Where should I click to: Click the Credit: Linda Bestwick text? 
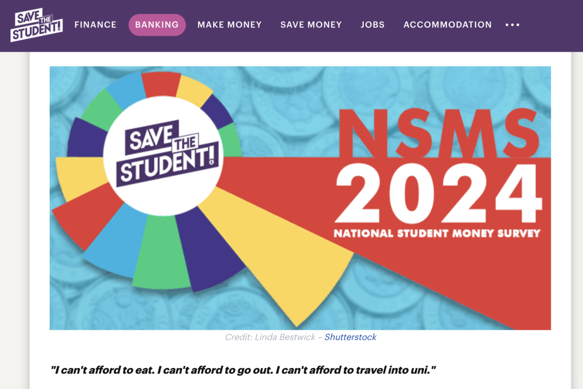pyautogui.click(x=270, y=337)
